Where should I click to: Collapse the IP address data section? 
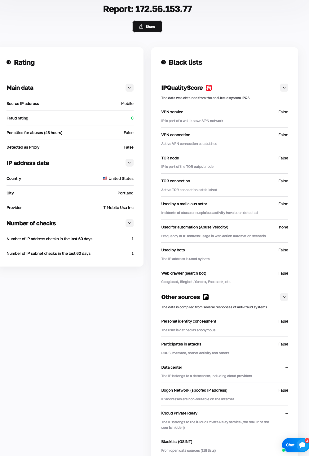point(129,163)
